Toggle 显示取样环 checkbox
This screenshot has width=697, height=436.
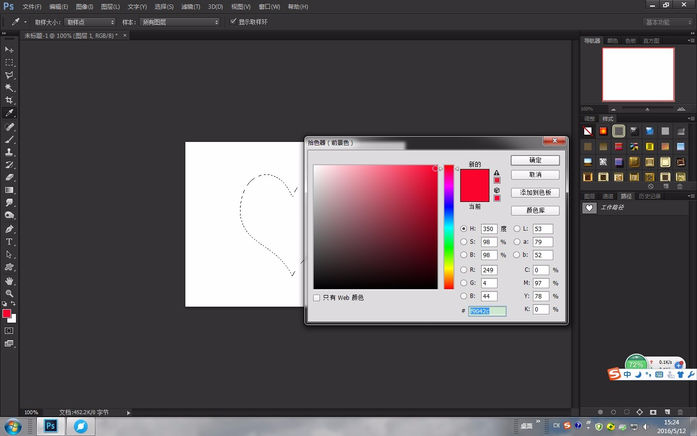233,22
